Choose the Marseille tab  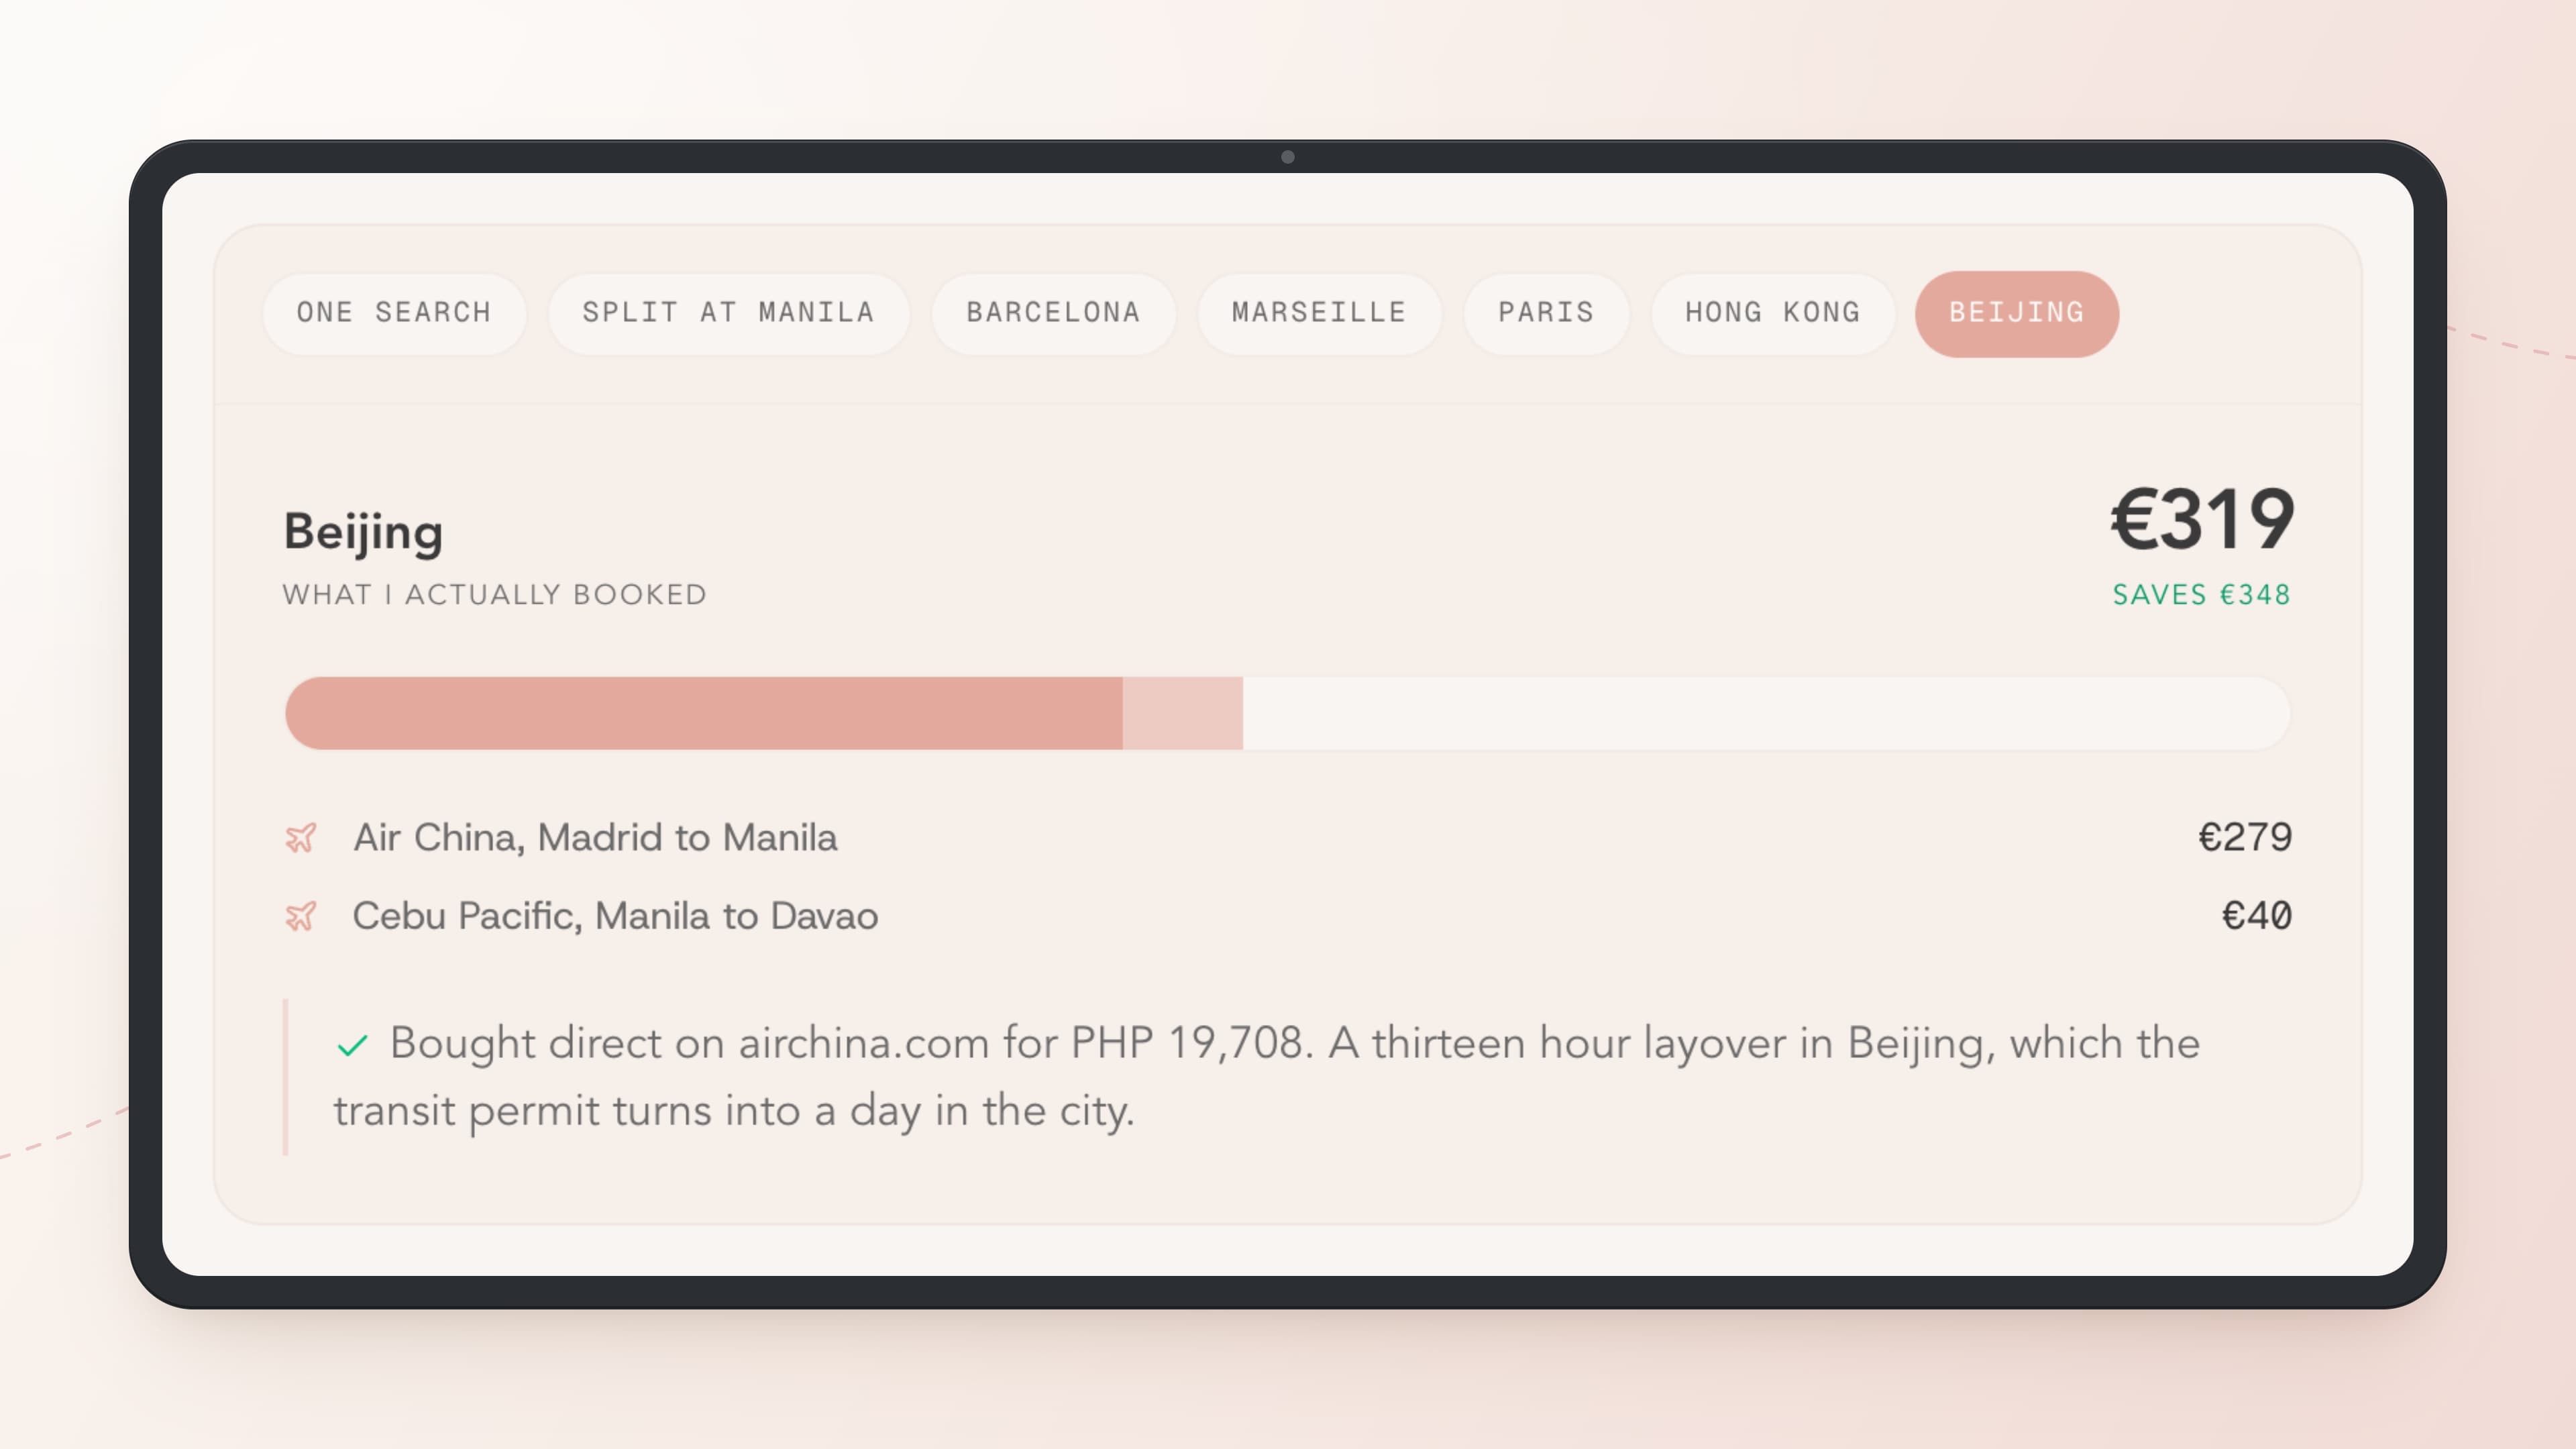[x=1319, y=313]
